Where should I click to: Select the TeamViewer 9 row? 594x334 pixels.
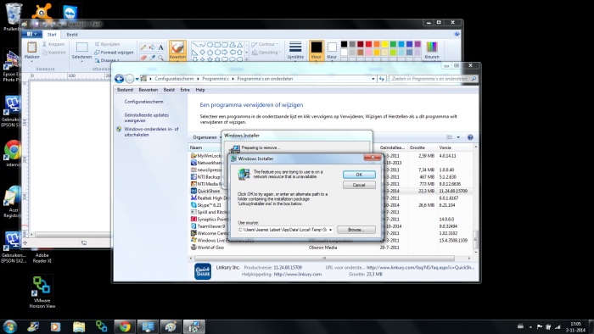click(331, 226)
